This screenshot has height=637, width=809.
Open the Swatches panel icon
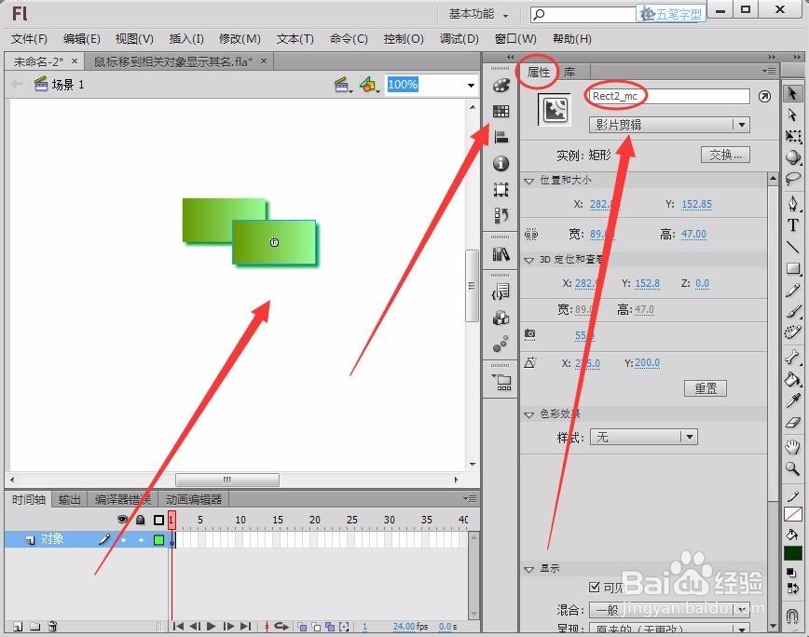(x=500, y=112)
